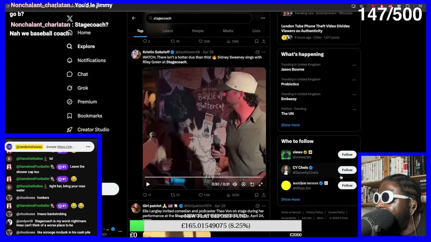Screen dimensions: 431x242
Task: Enter fullscreen on the video player
Action: 261,184
